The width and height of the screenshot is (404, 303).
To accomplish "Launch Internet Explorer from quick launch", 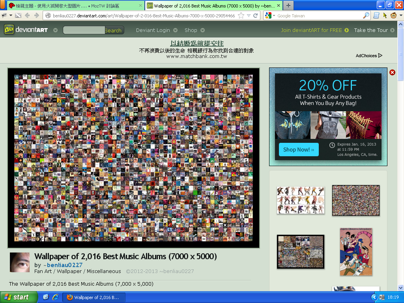I will pos(55,297).
